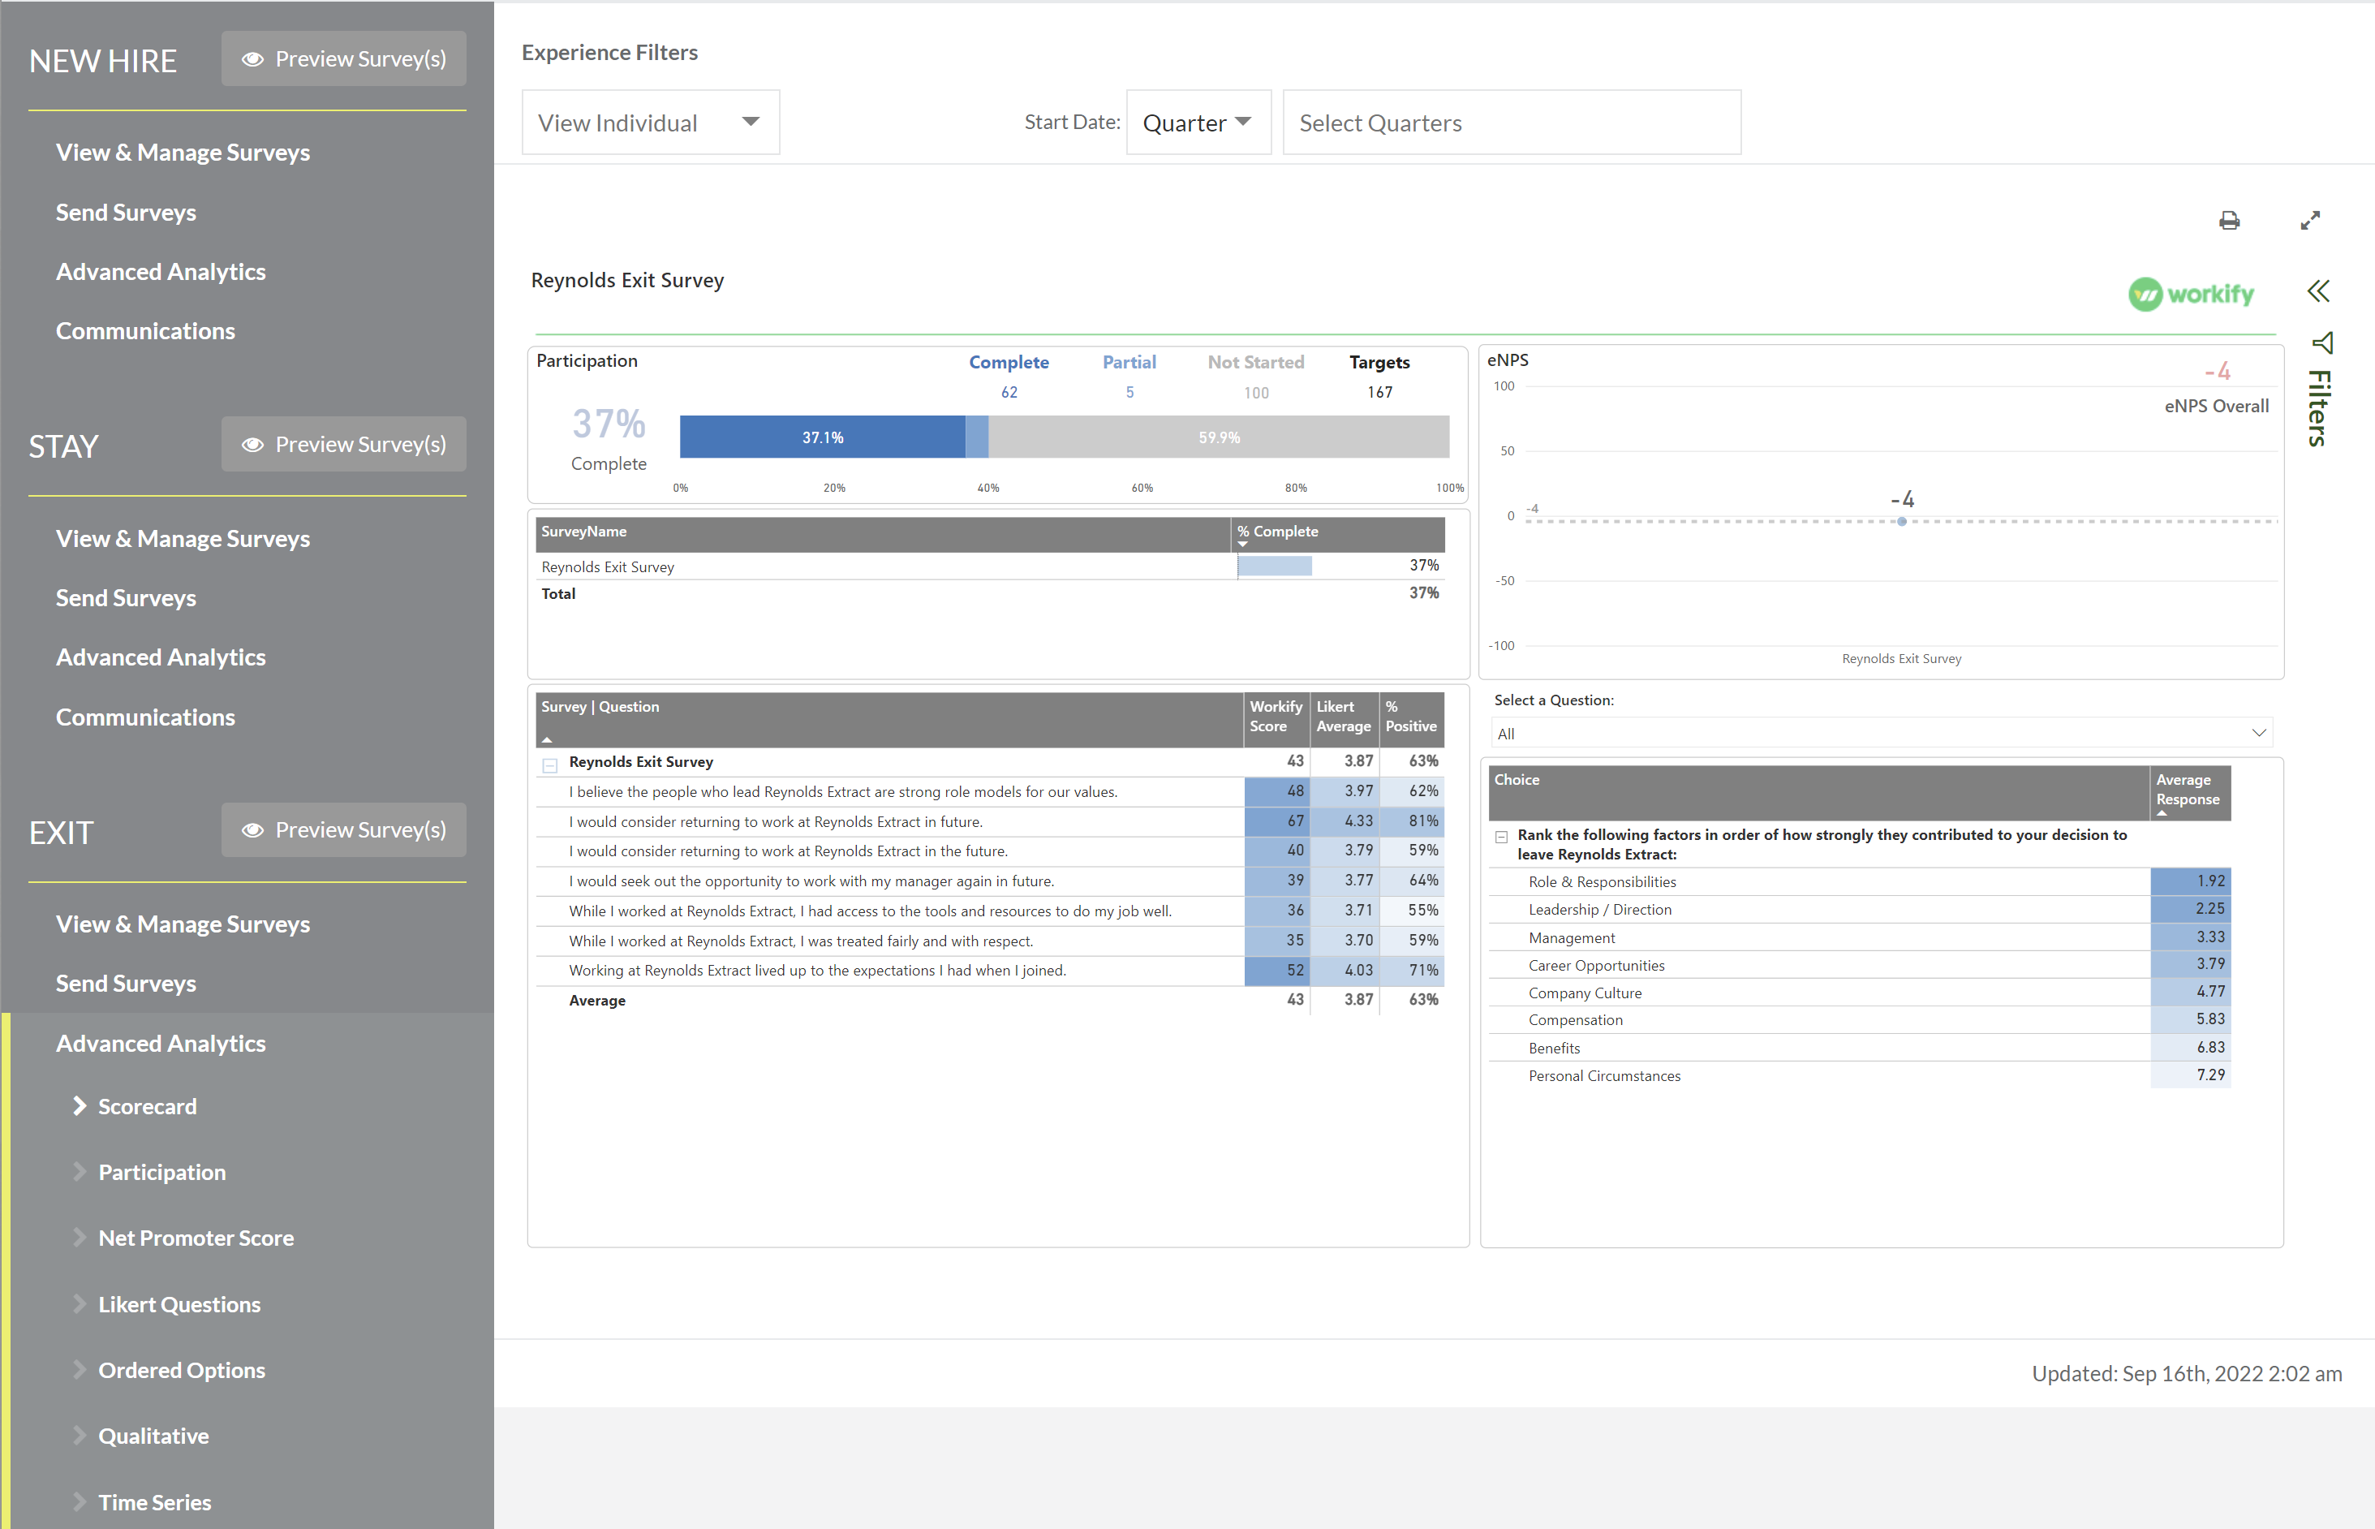Click the partial segment of participation bar

(x=978, y=437)
